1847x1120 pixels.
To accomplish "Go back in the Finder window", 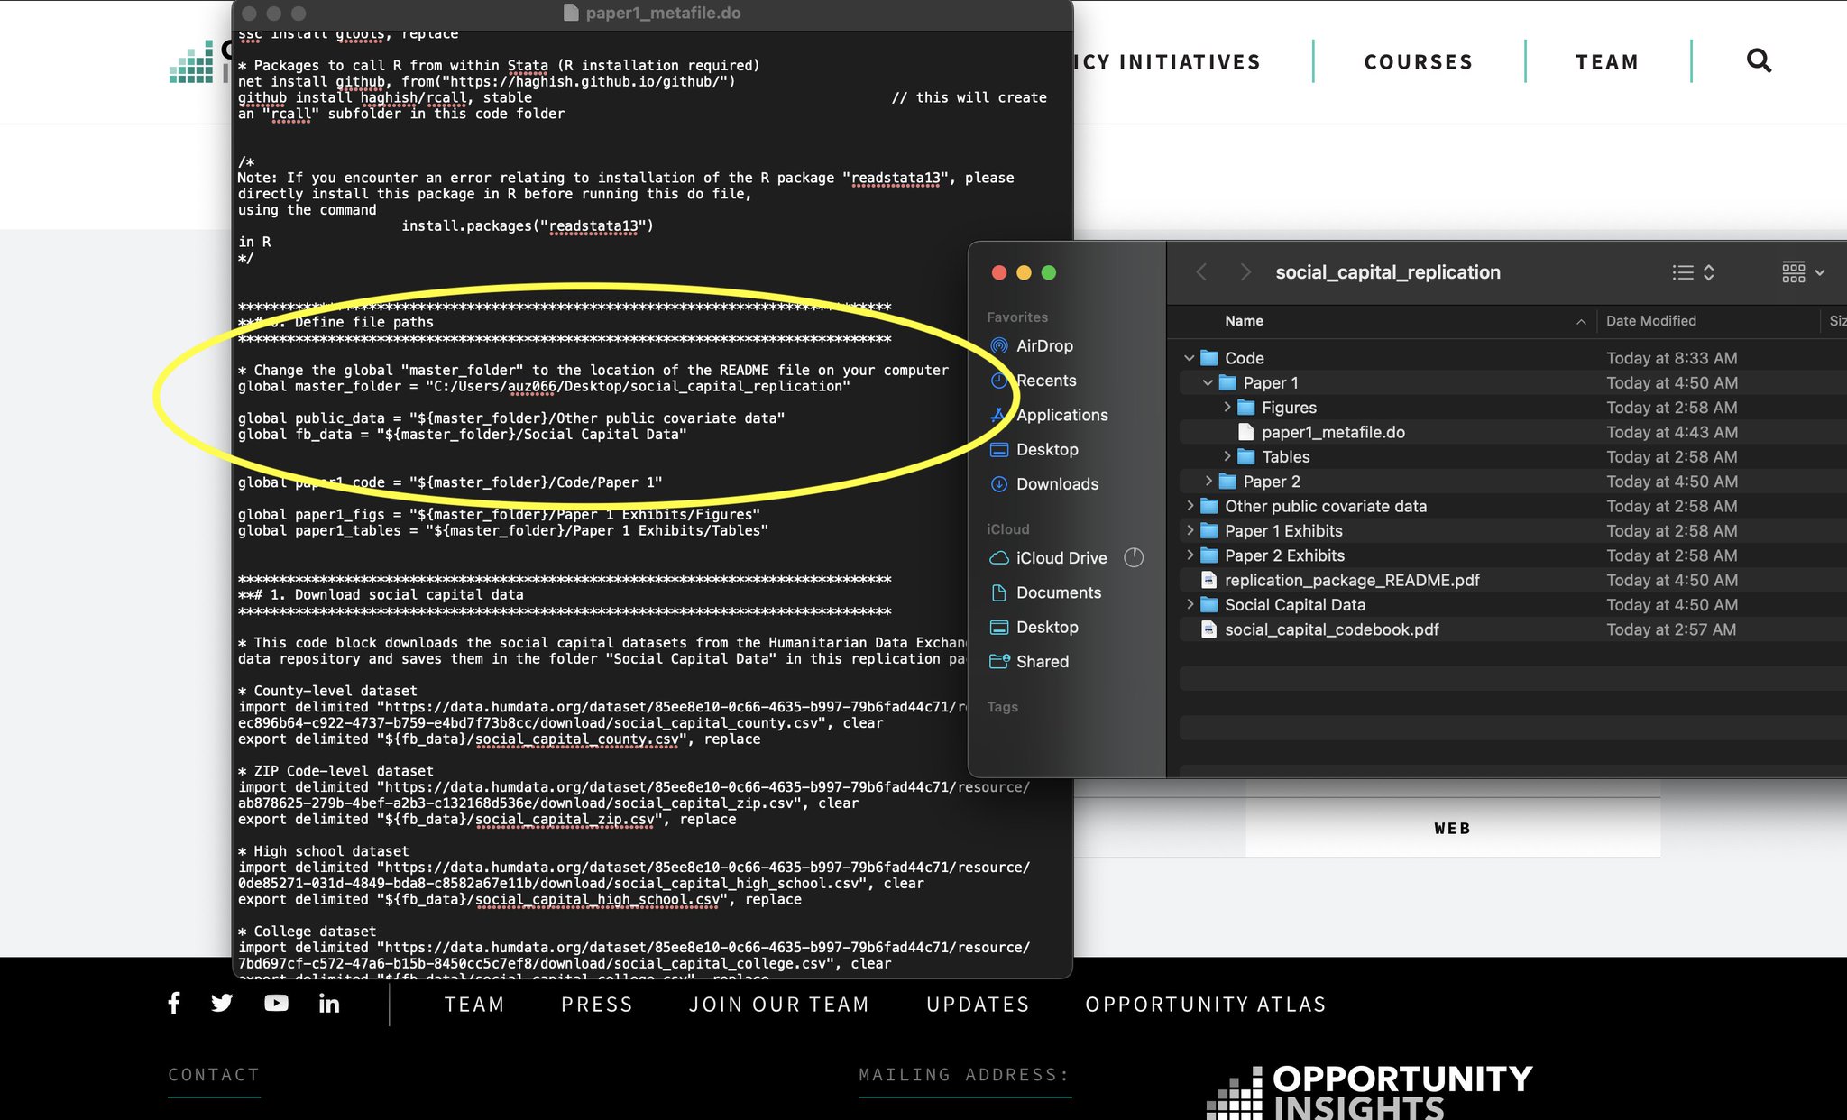I will coord(1201,272).
